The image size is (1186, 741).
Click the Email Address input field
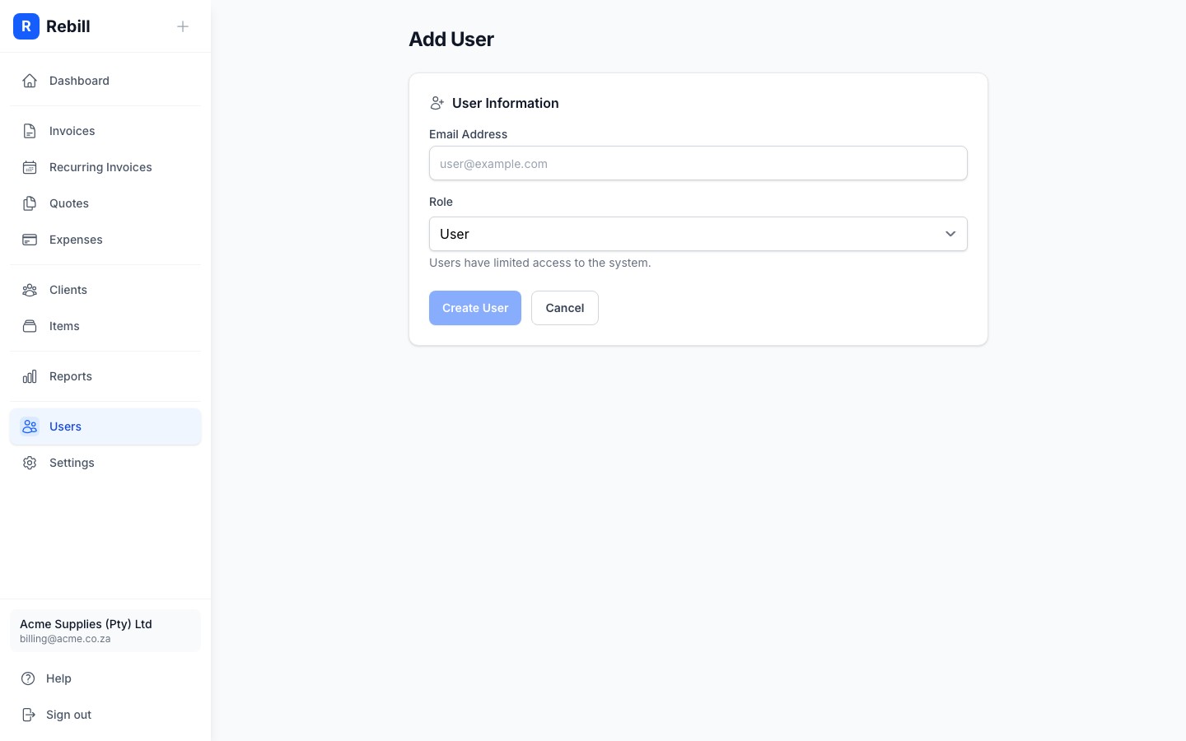coord(698,163)
